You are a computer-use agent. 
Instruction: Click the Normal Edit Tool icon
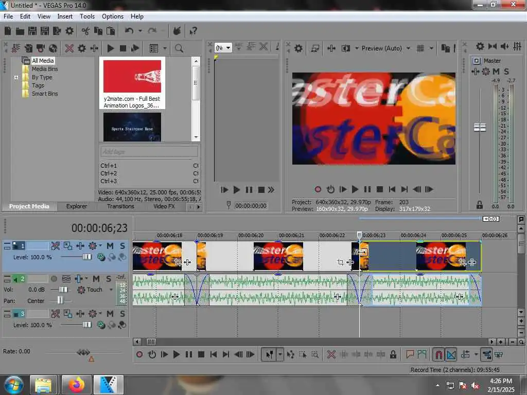click(269, 354)
